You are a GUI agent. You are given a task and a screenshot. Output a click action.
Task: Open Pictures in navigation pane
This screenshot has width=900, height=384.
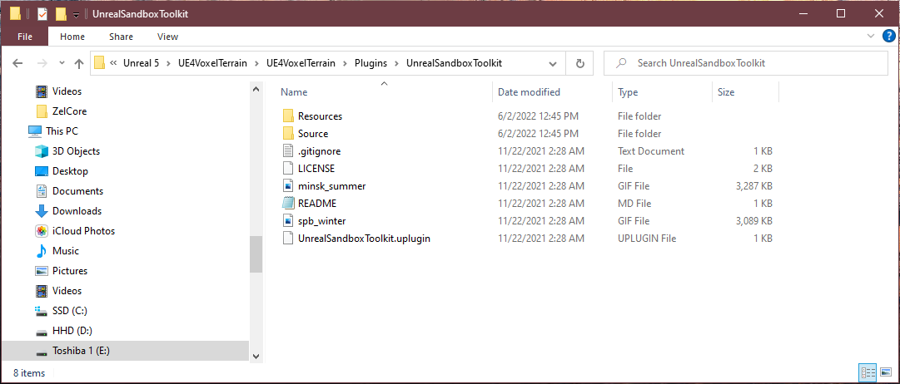(69, 271)
